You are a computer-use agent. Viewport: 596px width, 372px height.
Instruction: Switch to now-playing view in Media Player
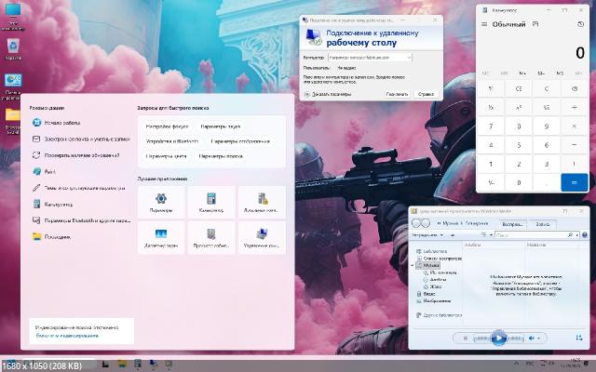point(581,339)
